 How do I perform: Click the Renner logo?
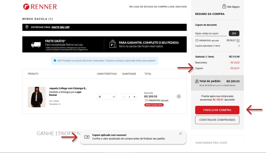40,7
